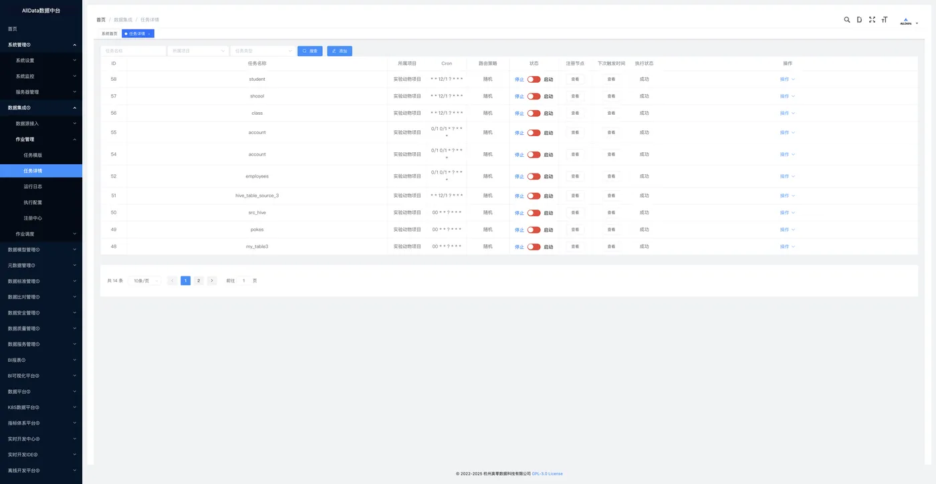Expand 服务器管理 in the sidebar
This screenshot has width=936, height=484.
point(41,92)
